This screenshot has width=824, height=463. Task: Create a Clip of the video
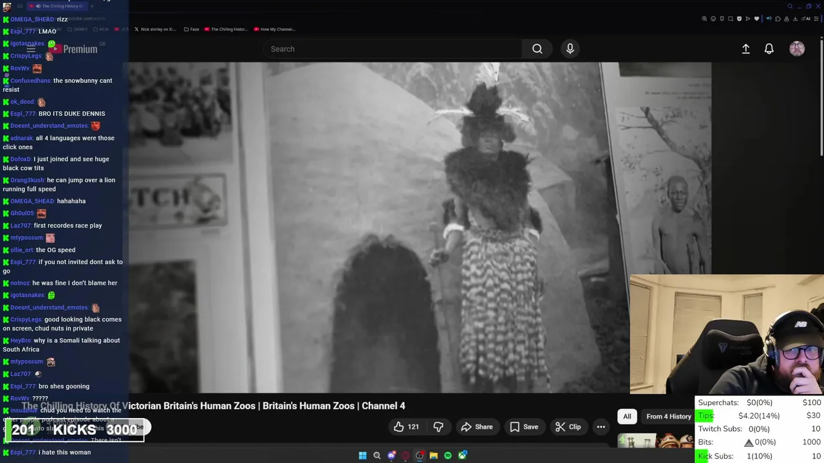tap(568, 427)
